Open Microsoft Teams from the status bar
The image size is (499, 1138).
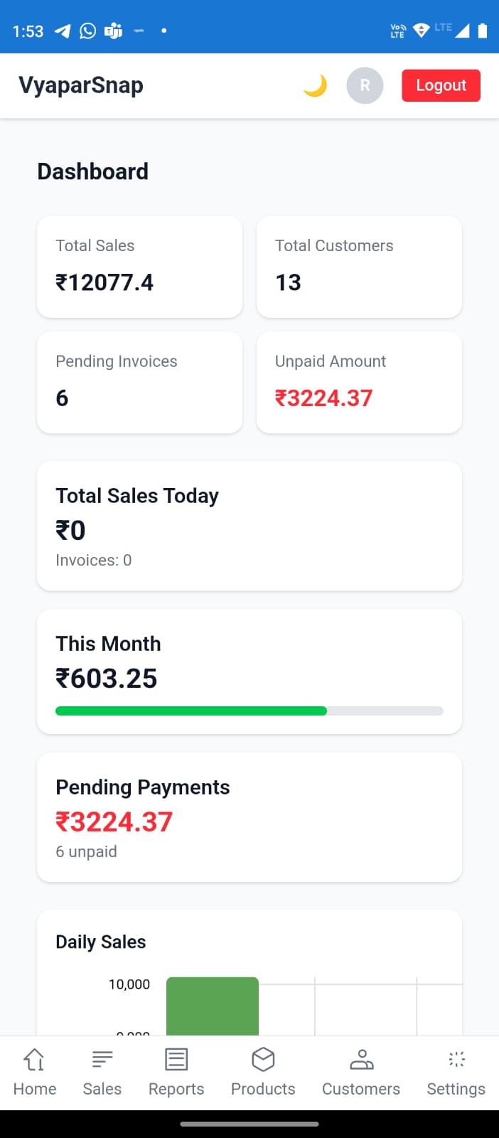(112, 30)
